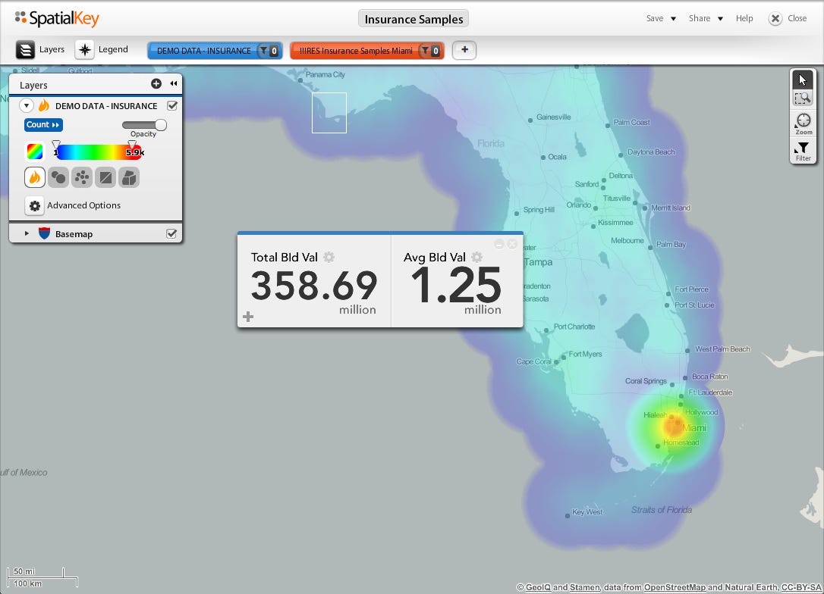Select the 3D blocks render style
Image resolution: width=824 pixels, height=594 pixels.
tap(129, 177)
